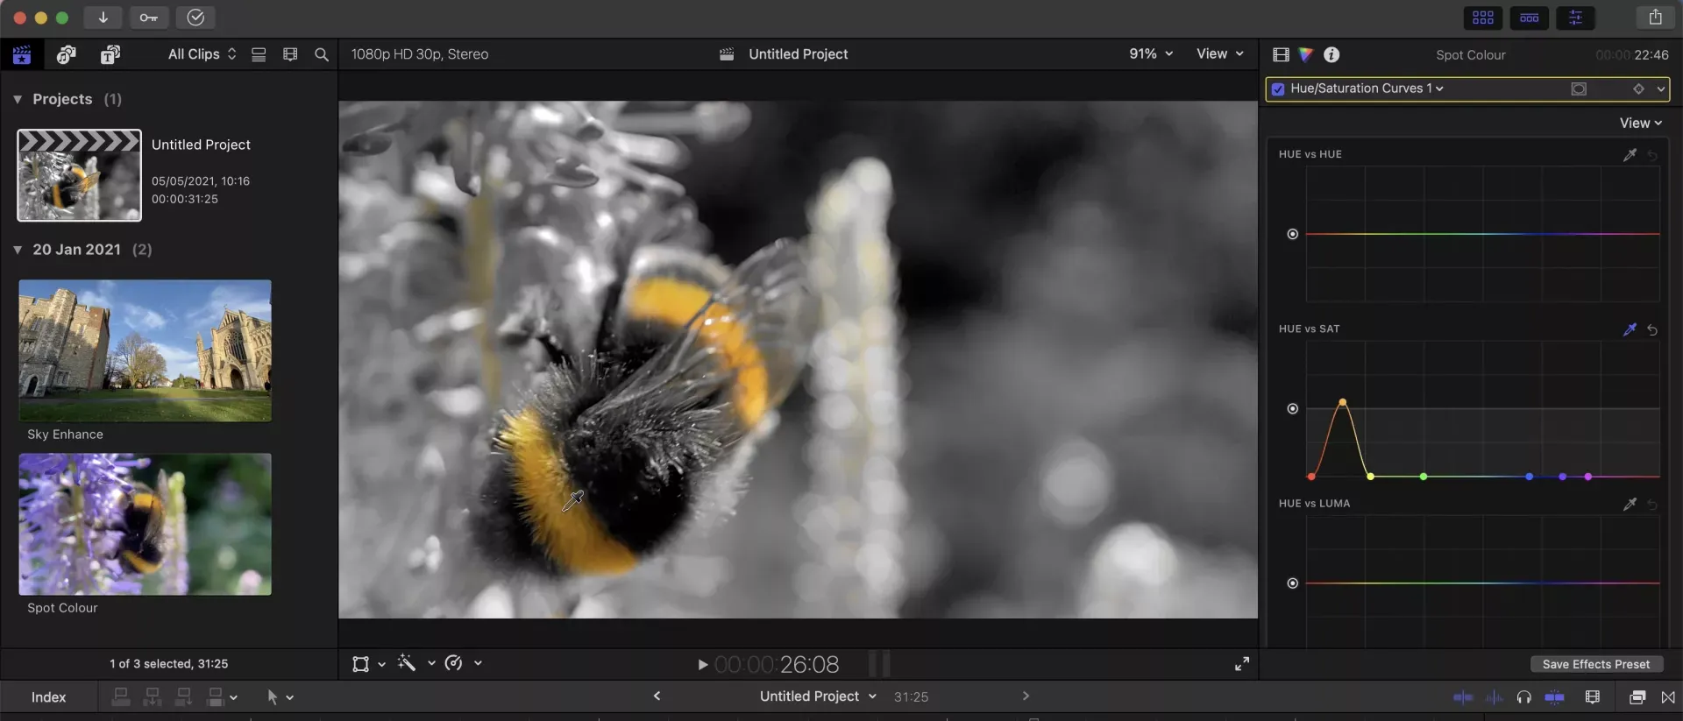Switch to the Video inspector with the filmstrip icon
The height and width of the screenshot is (721, 1683).
1281,54
